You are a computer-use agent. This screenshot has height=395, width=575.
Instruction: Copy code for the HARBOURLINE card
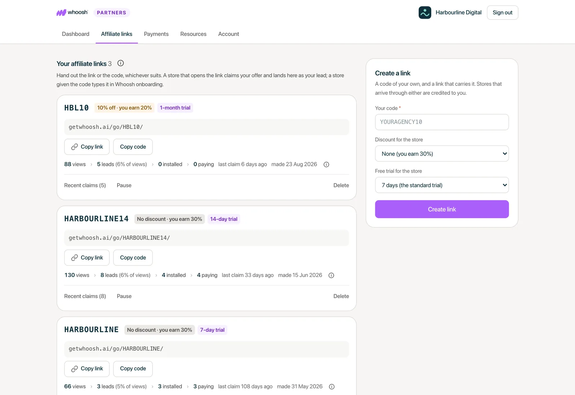pyautogui.click(x=133, y=369)
